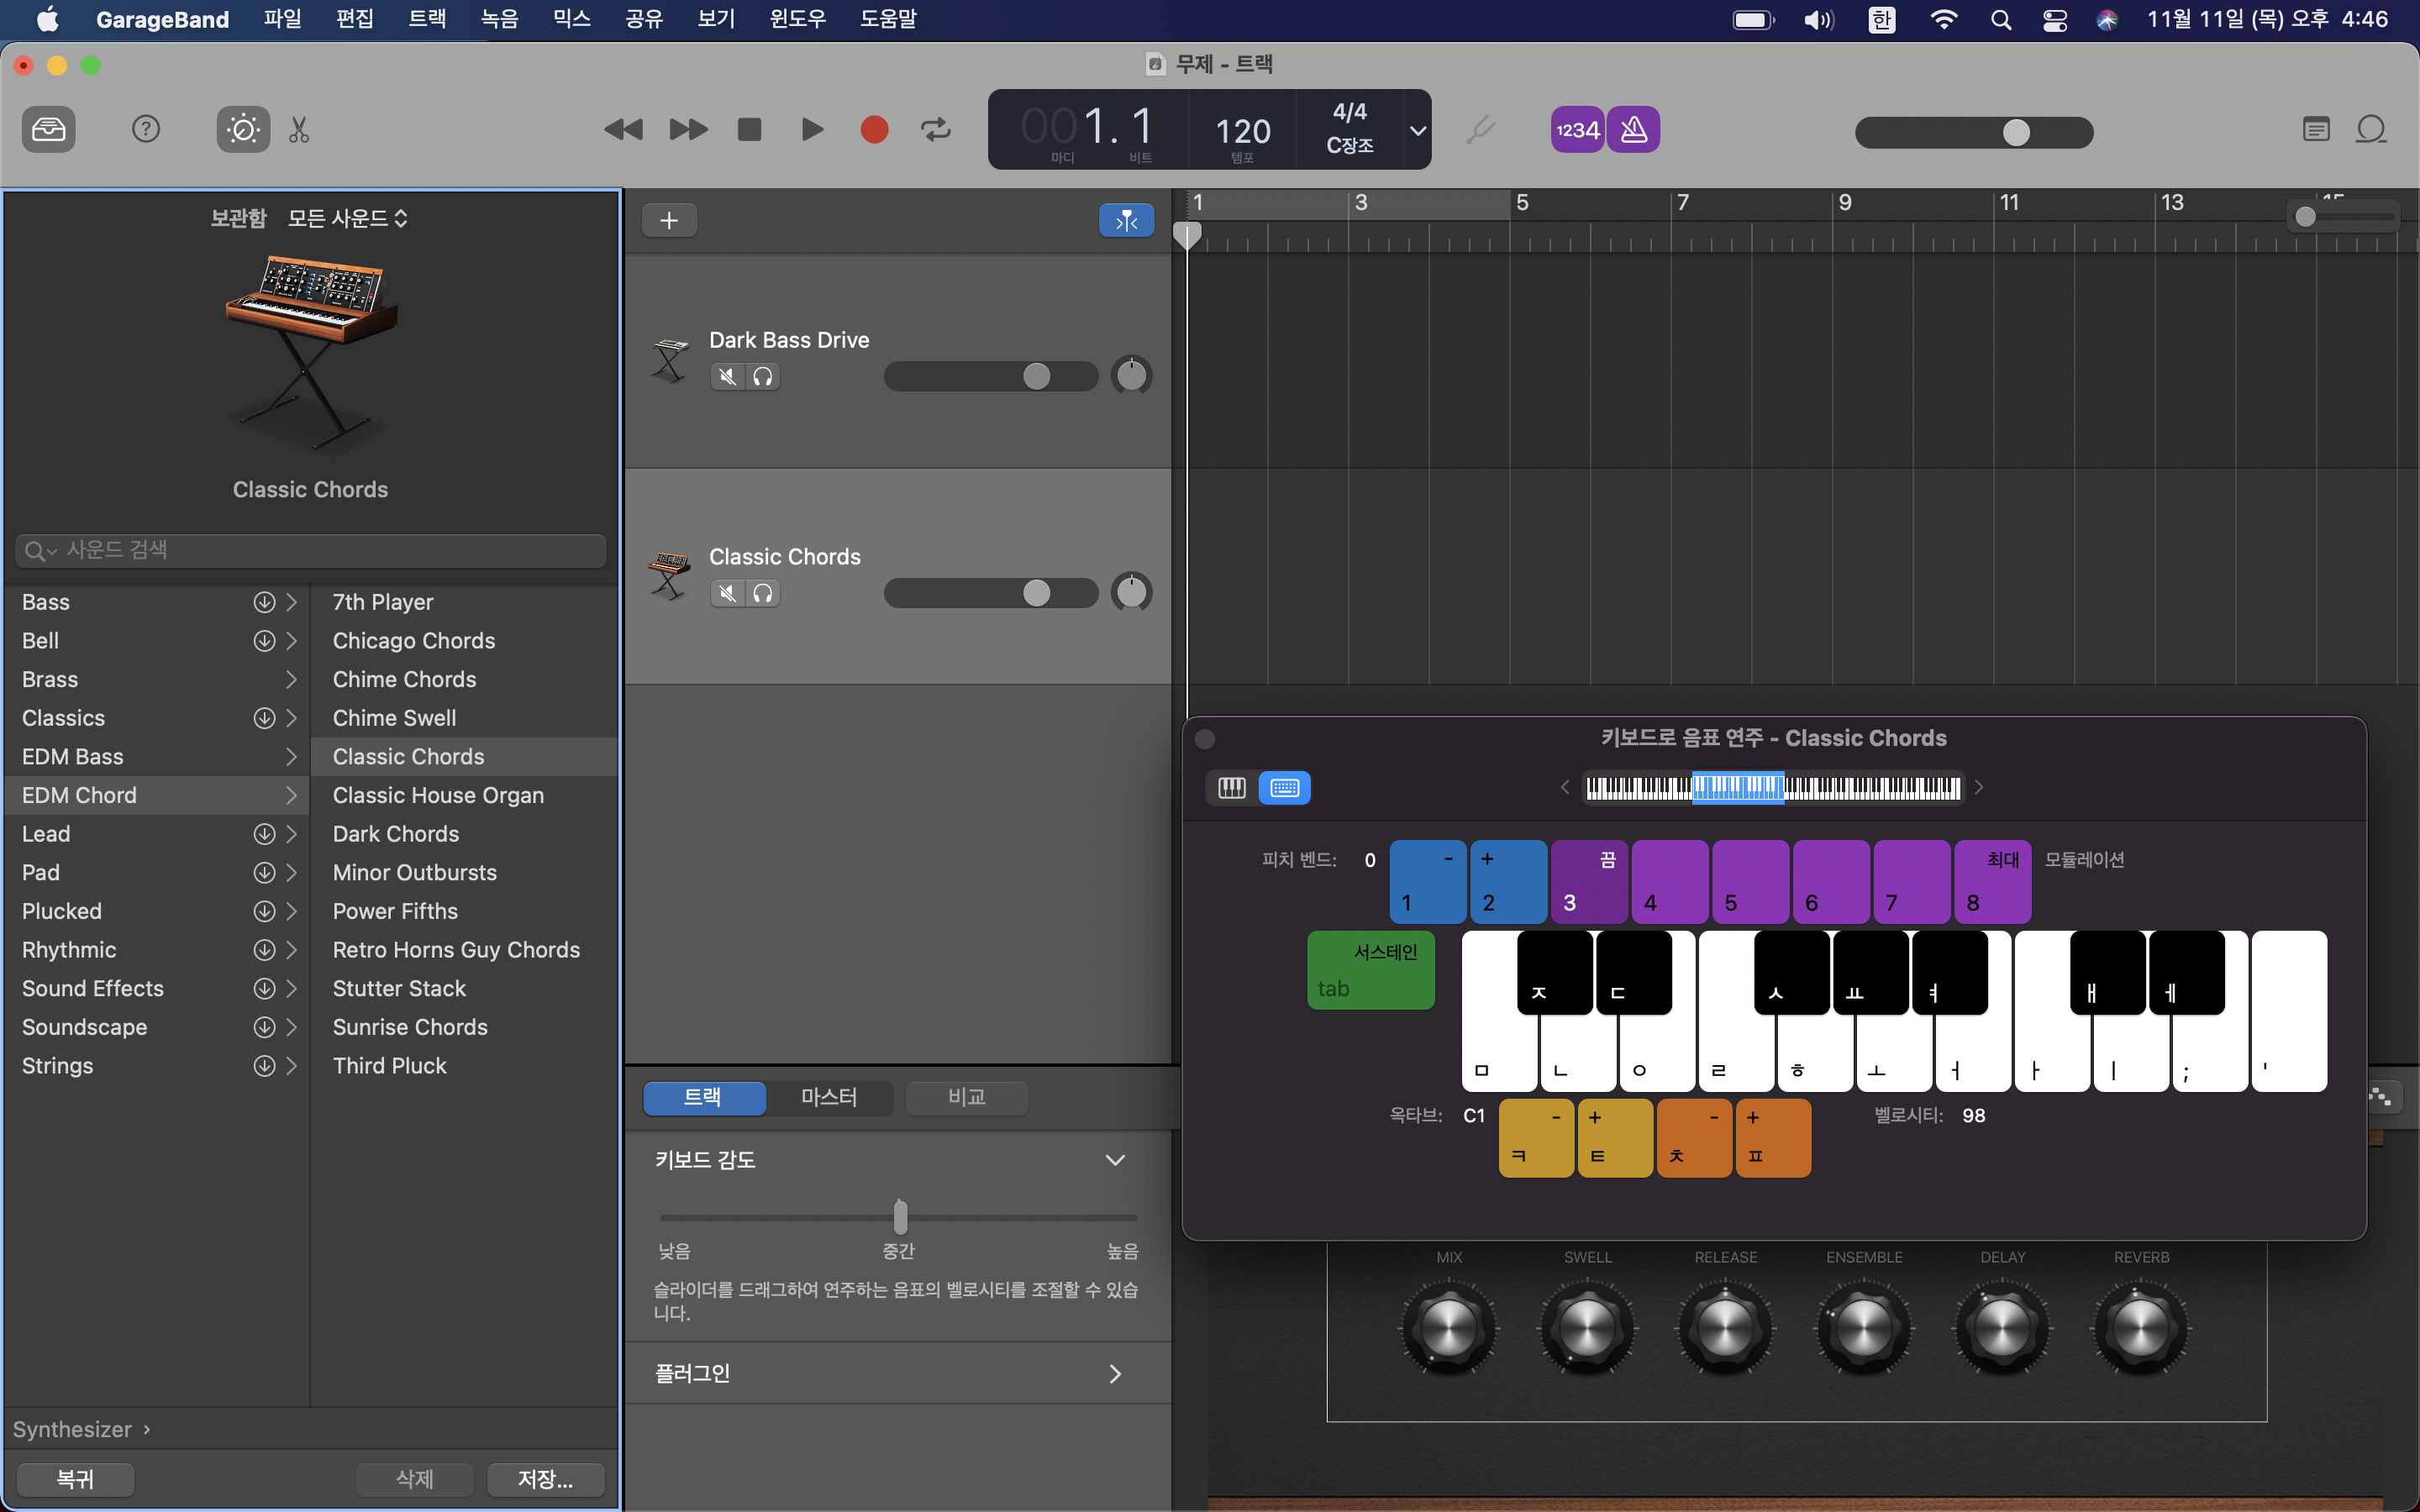2420x1512 pixels.
Task: Raise octave with yellow plus key
Action: 1615,1138
